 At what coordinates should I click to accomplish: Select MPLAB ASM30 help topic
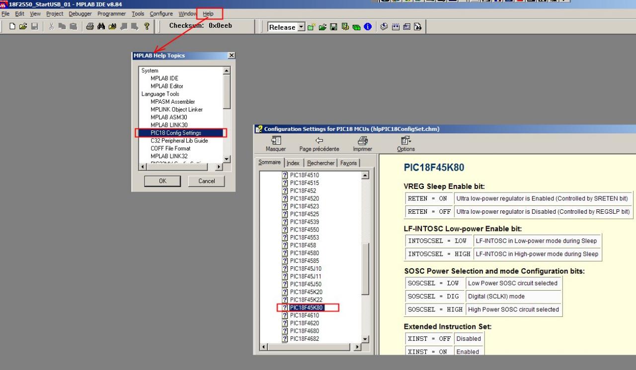pyautogui.click(x=169, y=118)
